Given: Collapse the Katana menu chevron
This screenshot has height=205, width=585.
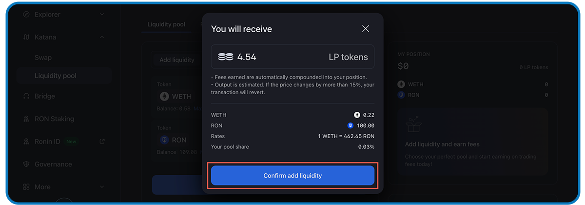Looking at the screenshot, I should (x=102, y=37).
